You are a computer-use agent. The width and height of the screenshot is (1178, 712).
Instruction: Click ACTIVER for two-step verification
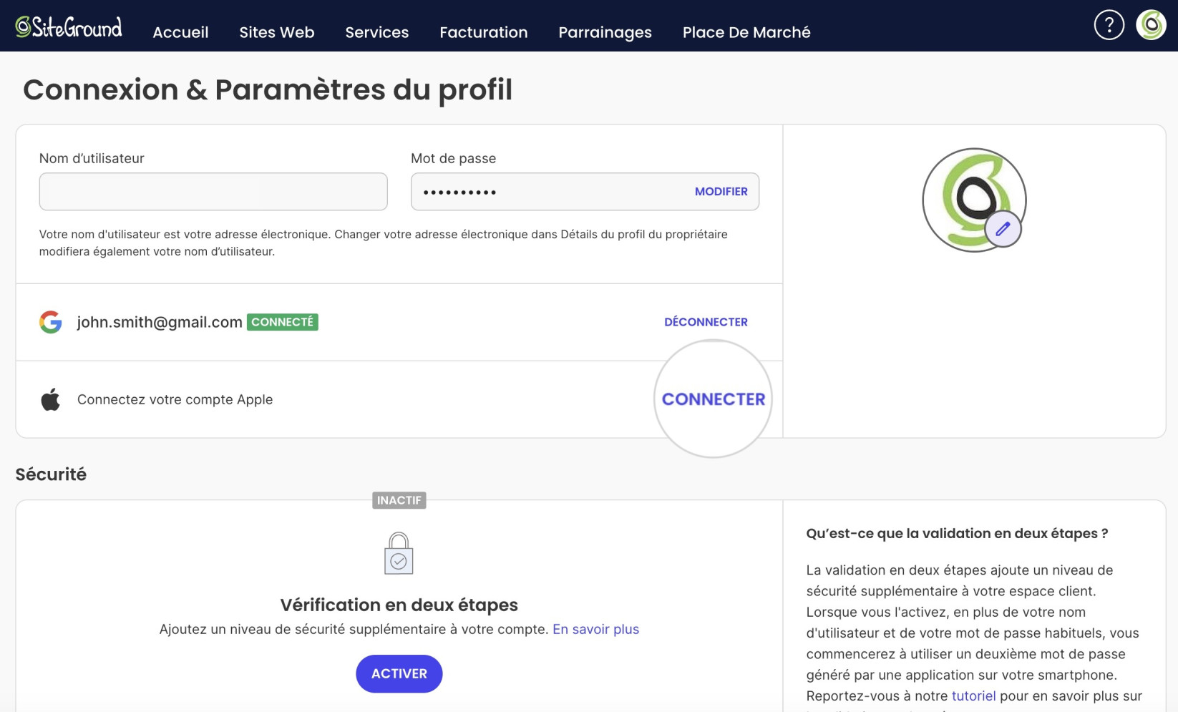pos(399,673)
